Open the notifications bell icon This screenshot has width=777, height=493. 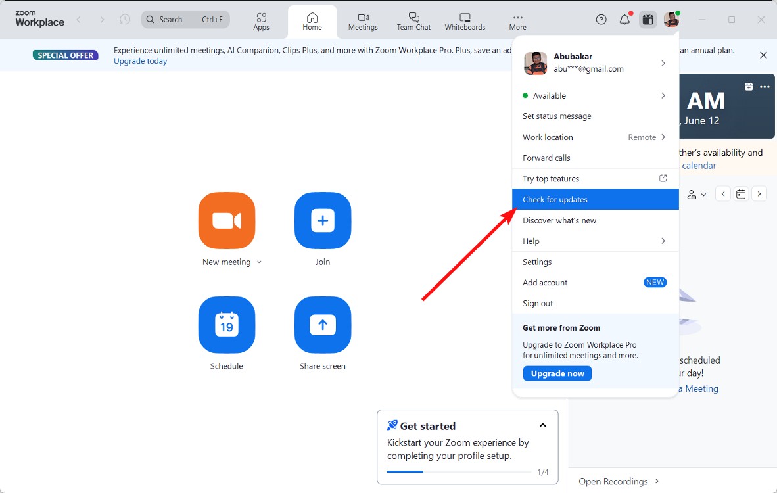click(x=624, y=20)
